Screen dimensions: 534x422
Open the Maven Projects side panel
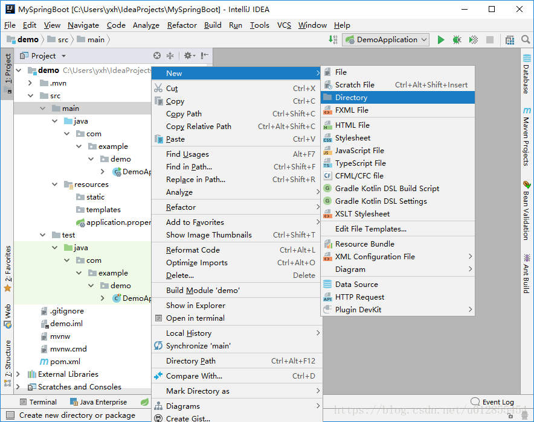point(527,137)
